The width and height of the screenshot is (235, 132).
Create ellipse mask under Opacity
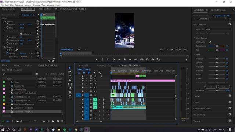click(8, 50)
